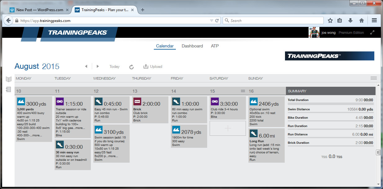Click the run icon on Sunday's 6.00 mi workout
Image resolution: width=383 pixels, height=189 pixels.
tap(253, 134)
